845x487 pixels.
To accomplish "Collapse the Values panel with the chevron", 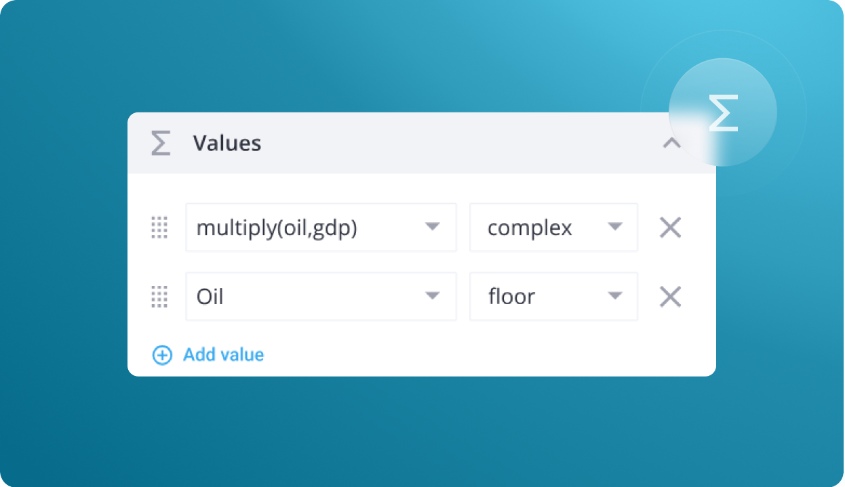I will (x=671, y=144).
